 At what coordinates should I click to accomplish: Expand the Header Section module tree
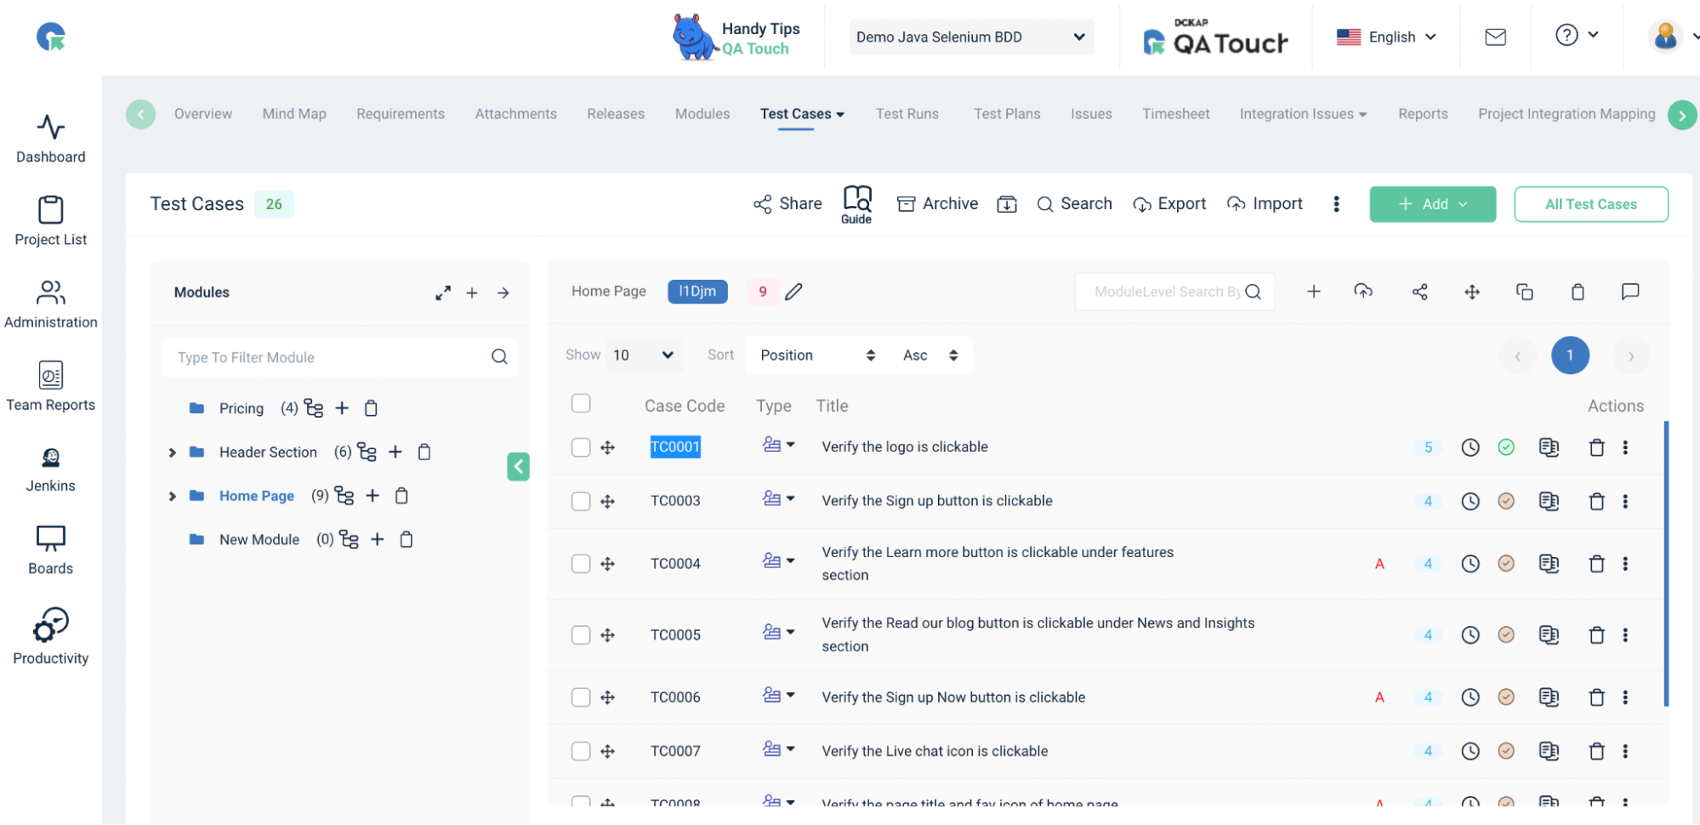pos(172,452)
